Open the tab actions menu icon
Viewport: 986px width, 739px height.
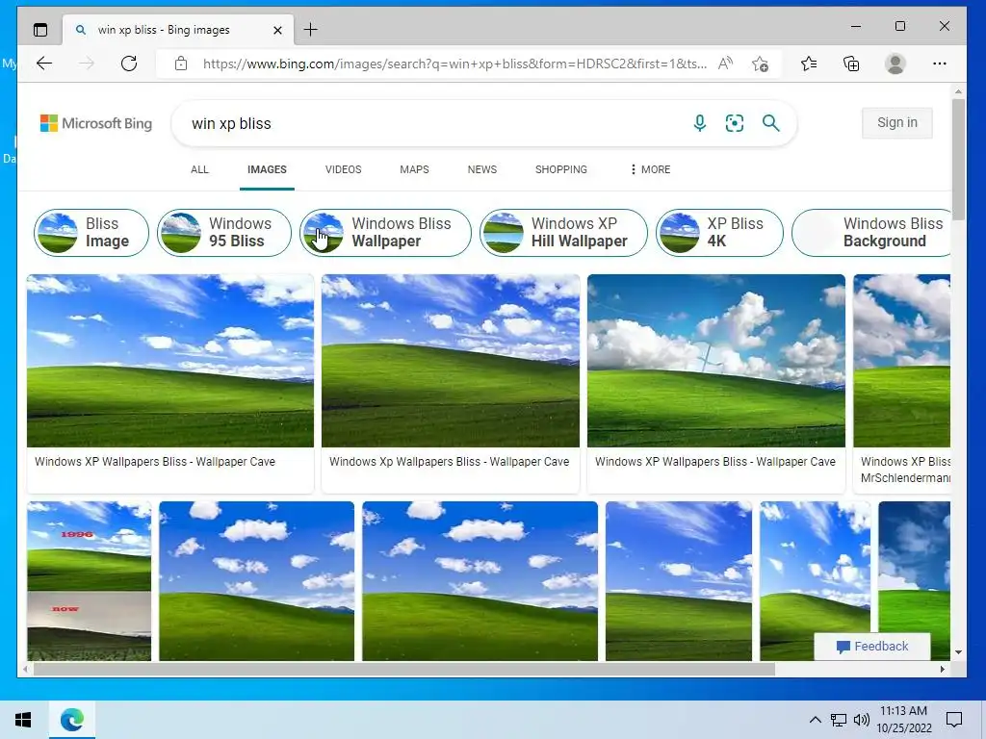tap(40, 30)
